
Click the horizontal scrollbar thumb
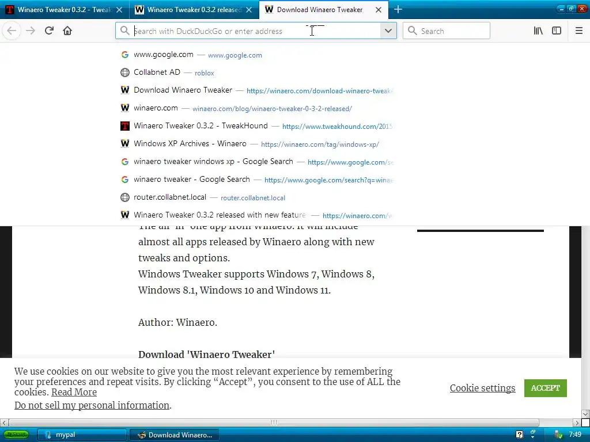(274, 422)
